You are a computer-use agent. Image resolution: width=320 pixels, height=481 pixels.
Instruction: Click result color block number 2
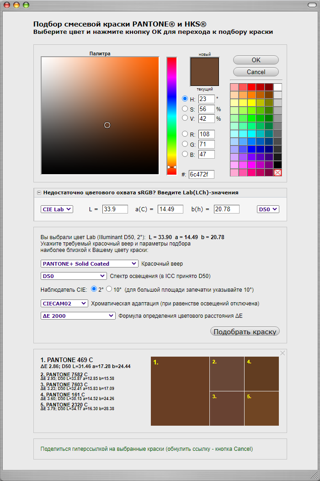click(x=227, y=374)
